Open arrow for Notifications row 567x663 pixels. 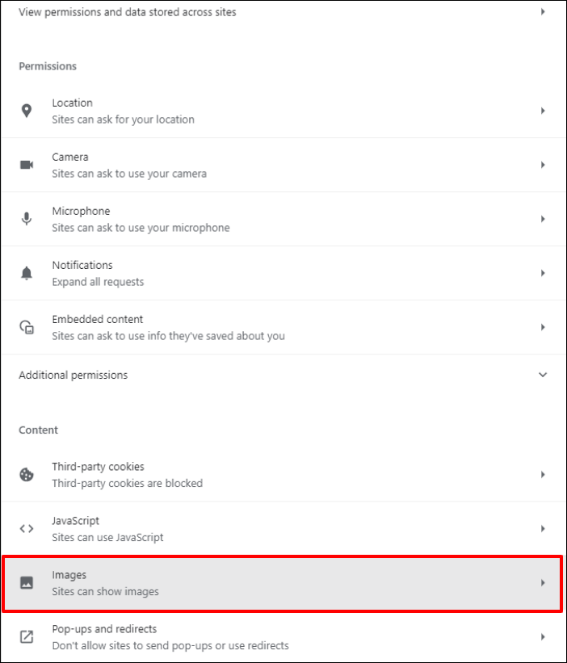(x=543, y=273)
